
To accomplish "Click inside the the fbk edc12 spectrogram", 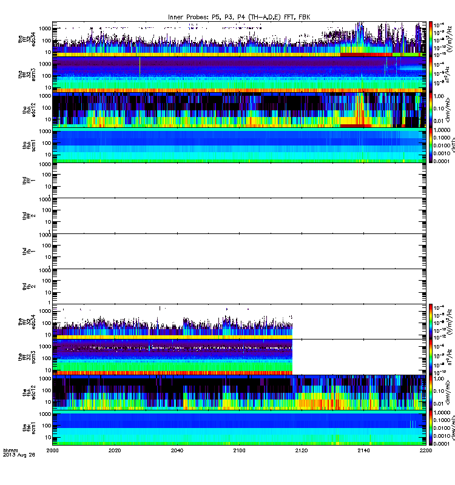I will tap(239, 392).
